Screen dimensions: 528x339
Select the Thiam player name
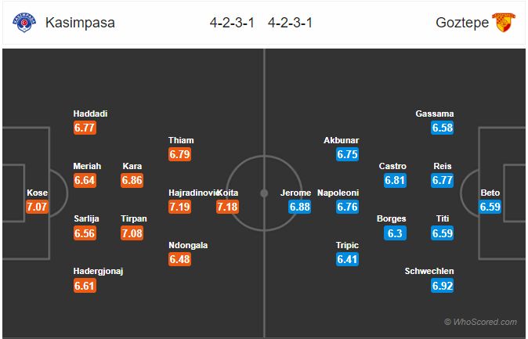click(181, 140)
